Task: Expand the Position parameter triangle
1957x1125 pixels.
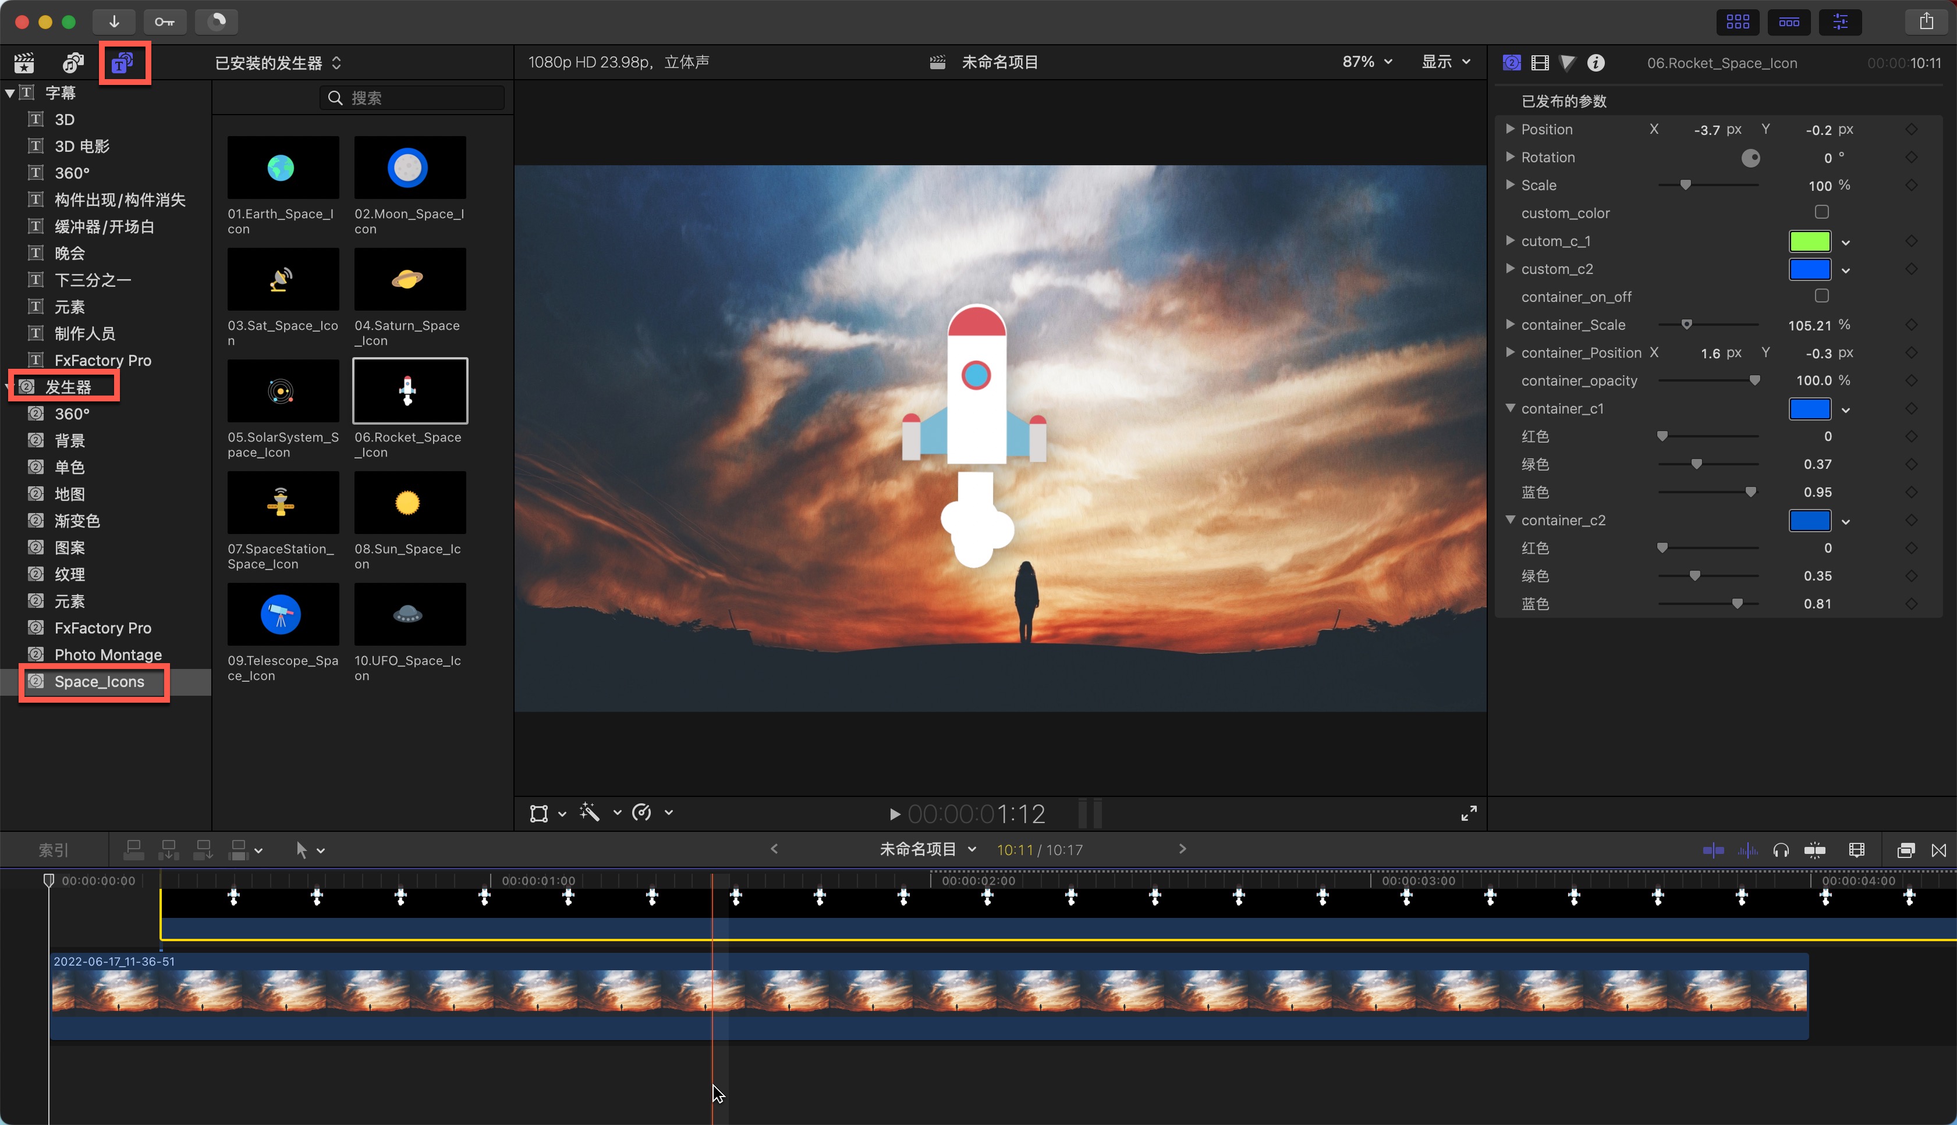Action: (x=1509, y=129)
